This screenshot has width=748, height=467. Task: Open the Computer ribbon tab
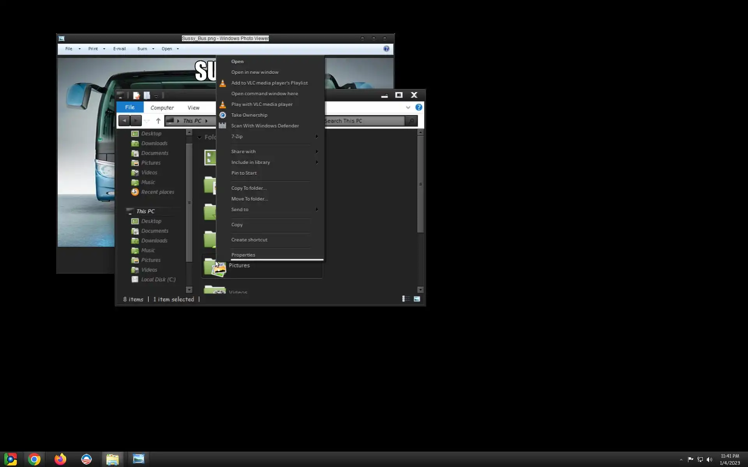tap(162, 108)
